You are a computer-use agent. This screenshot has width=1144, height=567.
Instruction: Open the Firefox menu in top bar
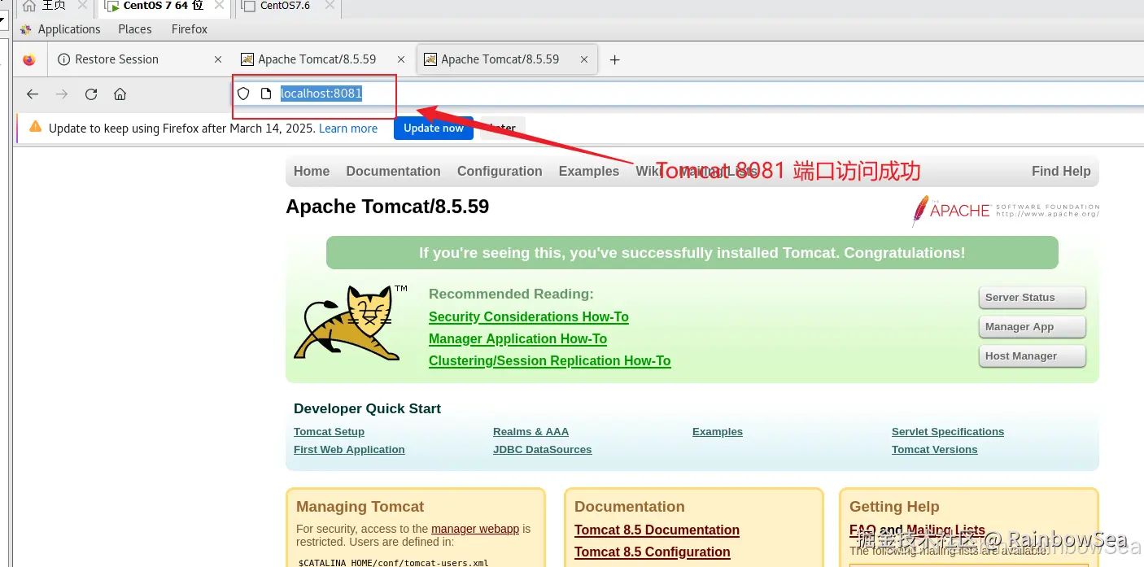(x=190, y=29)
